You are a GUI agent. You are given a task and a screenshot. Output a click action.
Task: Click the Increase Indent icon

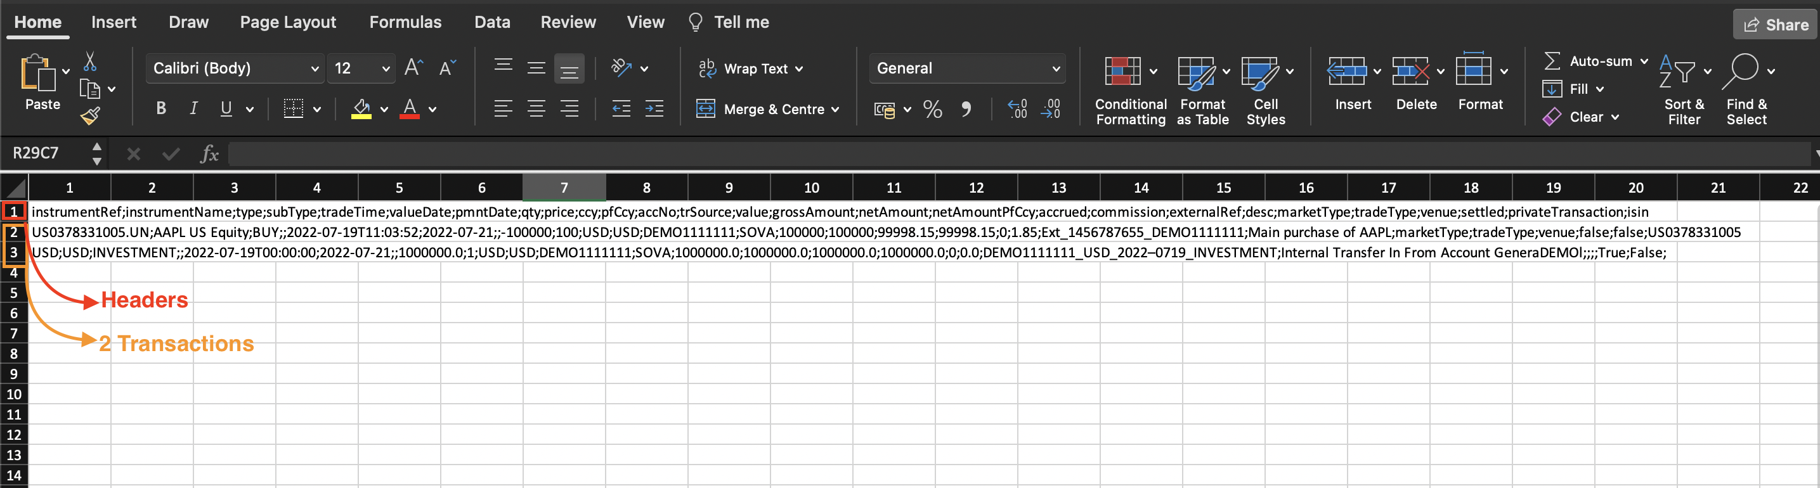654,109
